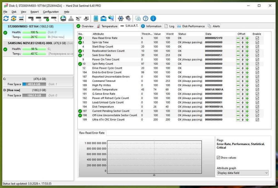Switch to the Alerts tab
Image resolution: width=278 pixels, height=188 pixels.
tap(214, 26)
